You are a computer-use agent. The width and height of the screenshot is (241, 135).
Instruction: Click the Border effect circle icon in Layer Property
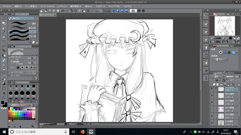click(x=221, y=52)
